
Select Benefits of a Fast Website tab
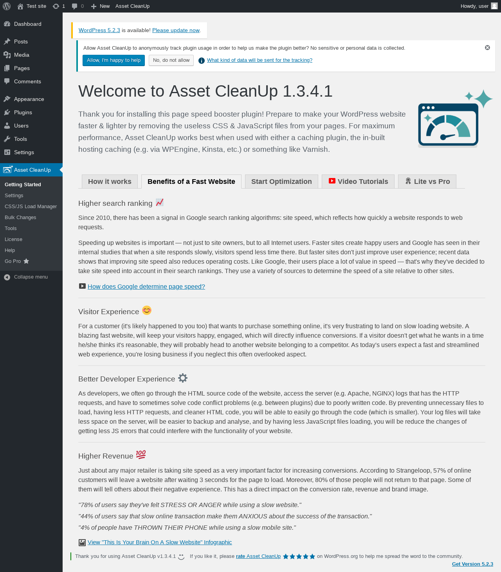[191, 182]
